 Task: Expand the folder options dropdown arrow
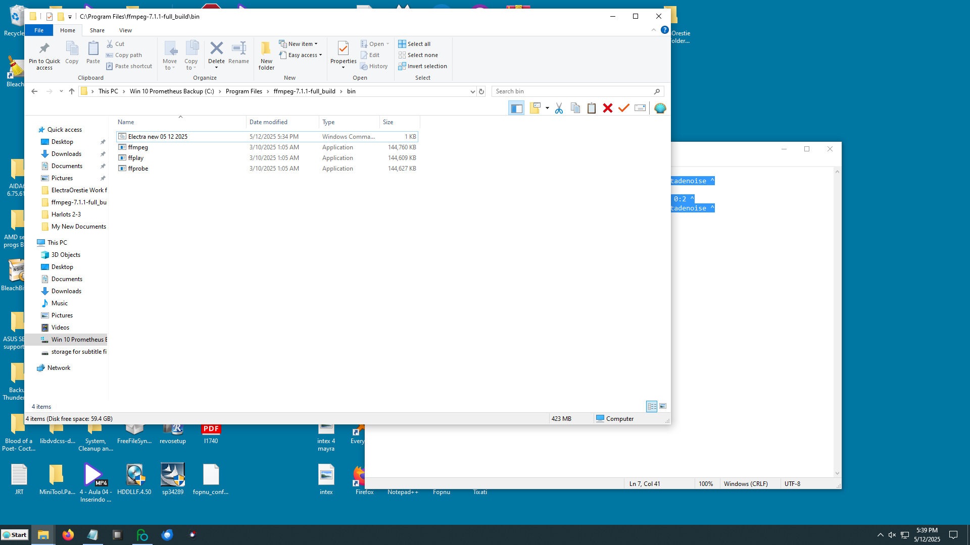(547, 108)
